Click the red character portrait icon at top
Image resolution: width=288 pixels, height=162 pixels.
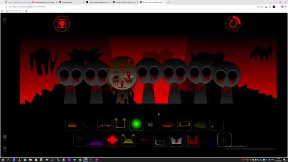pyautogui.click(x=62, y=24)
